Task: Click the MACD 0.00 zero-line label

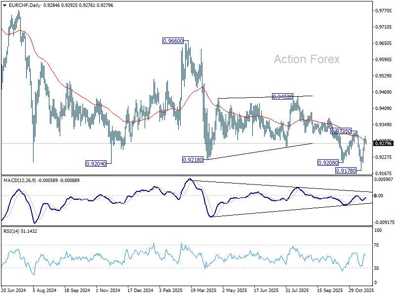Action: tap(378, 195)
